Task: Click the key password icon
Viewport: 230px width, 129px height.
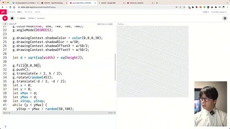Action: (176, 7)
